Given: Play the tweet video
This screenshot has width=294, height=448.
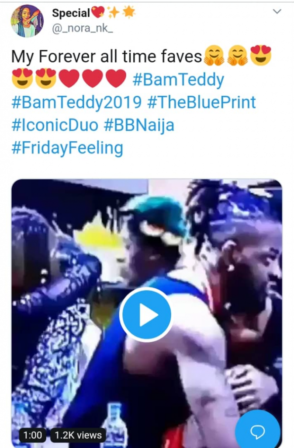Looking at the screenshot, I should [x=146, y=315].
